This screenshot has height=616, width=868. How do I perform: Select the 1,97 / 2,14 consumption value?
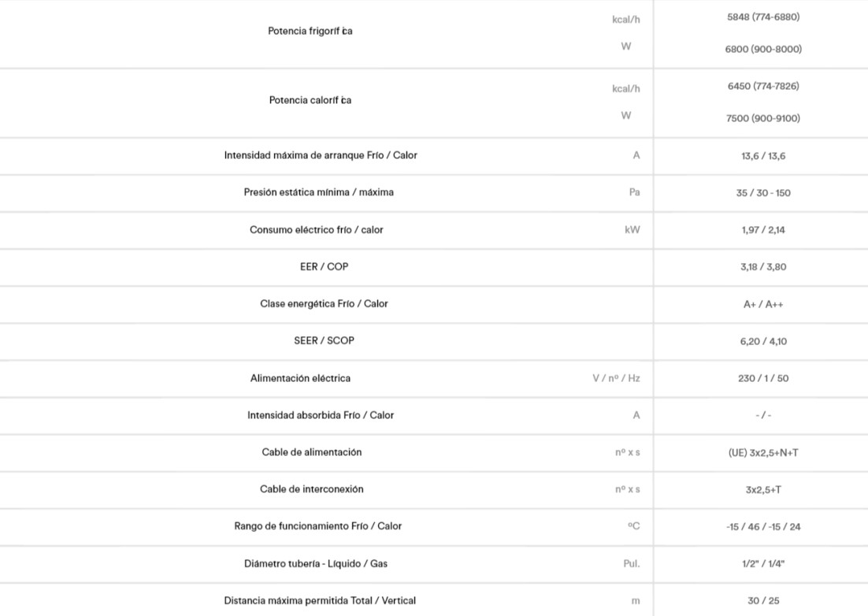tap(763, 230)
